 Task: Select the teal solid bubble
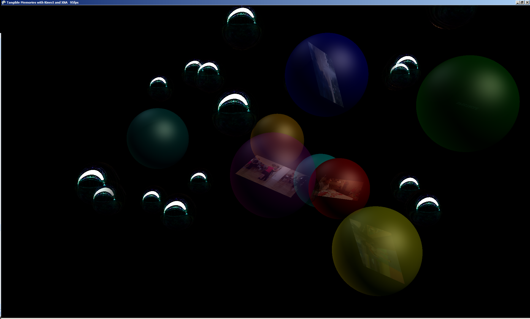(x=158, y=138)
